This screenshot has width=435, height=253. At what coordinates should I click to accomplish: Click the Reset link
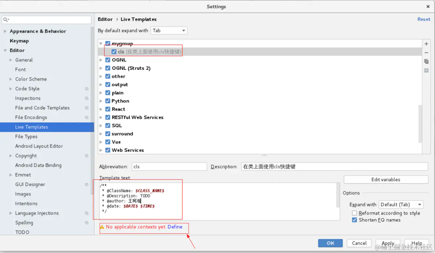[424, 20]
